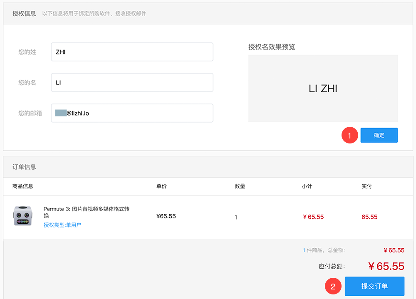
Task: Click the 订单信息 section heading
Action: 24,167
